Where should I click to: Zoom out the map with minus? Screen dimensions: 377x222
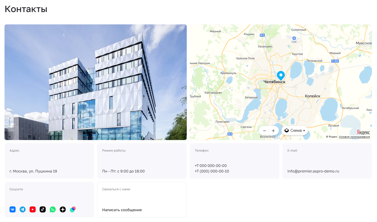264,131
